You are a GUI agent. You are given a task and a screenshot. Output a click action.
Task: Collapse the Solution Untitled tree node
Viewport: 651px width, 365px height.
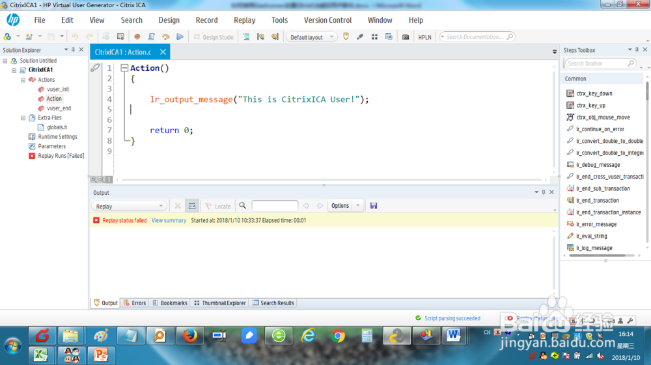[5, 61]
